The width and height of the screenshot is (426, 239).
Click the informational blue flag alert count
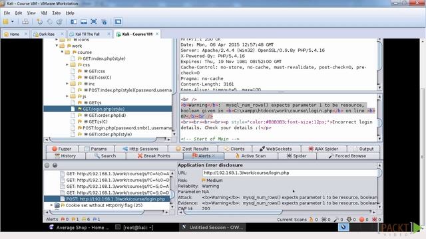click(x=97, y=219)
